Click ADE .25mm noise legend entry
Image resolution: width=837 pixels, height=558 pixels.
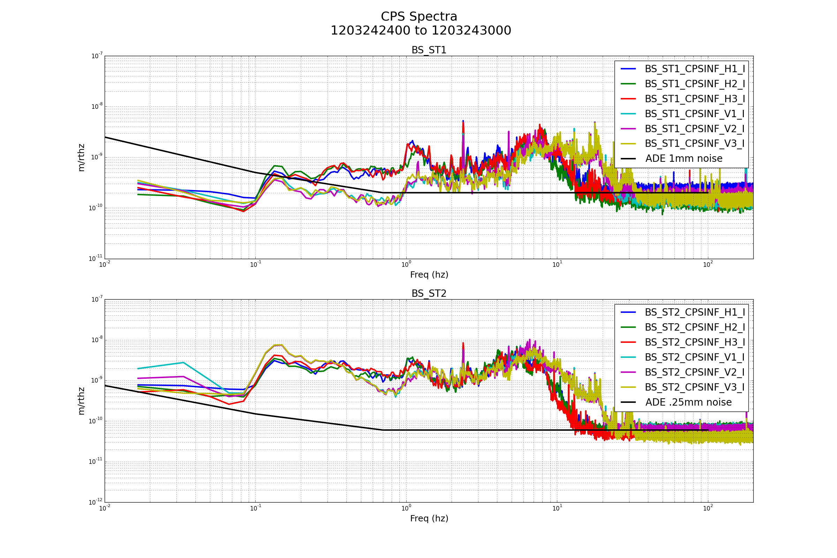coord(688,402)
